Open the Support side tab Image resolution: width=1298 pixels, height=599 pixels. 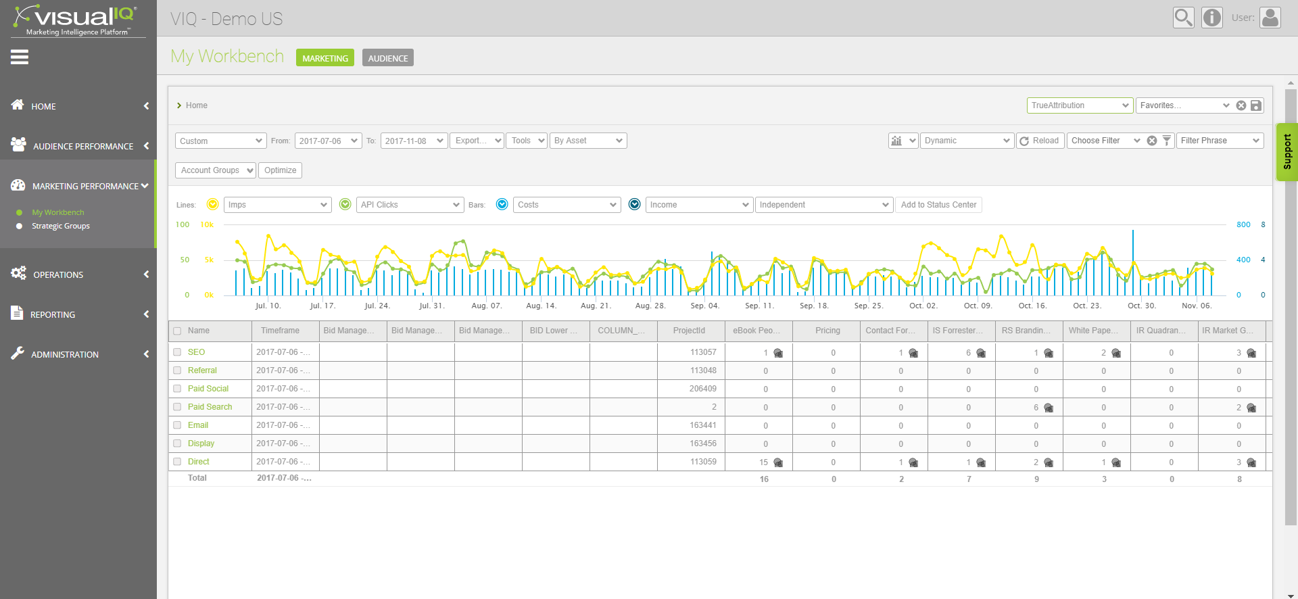1287,152
